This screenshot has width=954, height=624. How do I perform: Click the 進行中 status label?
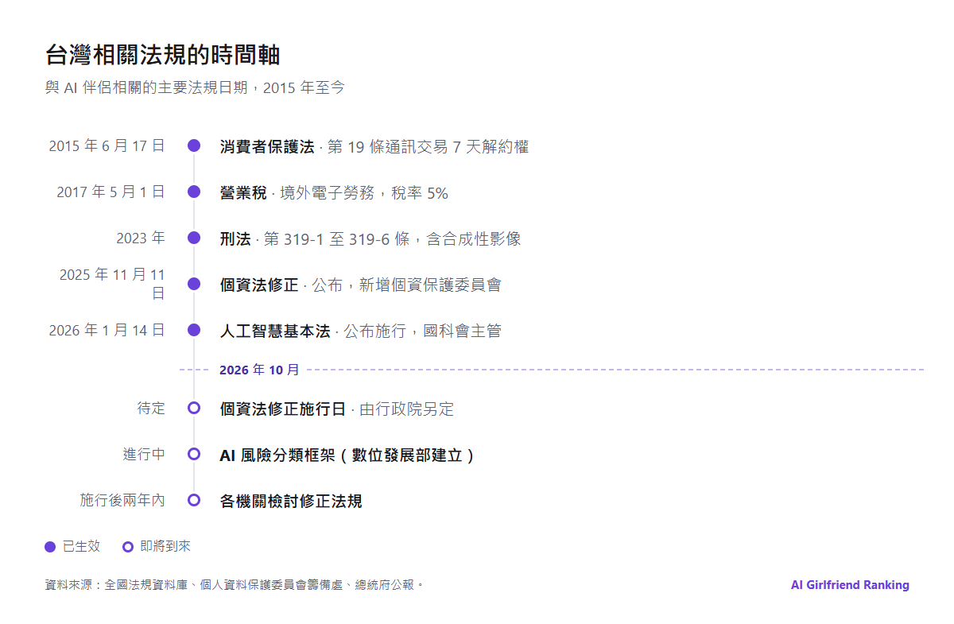tap(144, 454)
